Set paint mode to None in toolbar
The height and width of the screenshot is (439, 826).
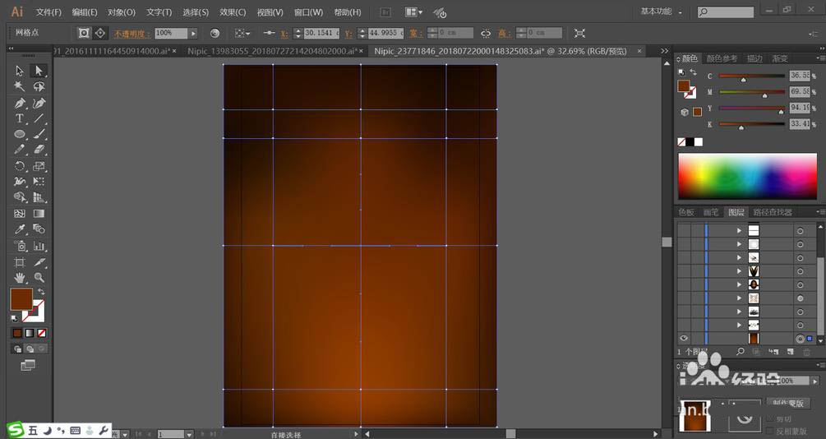coord(42,333)
